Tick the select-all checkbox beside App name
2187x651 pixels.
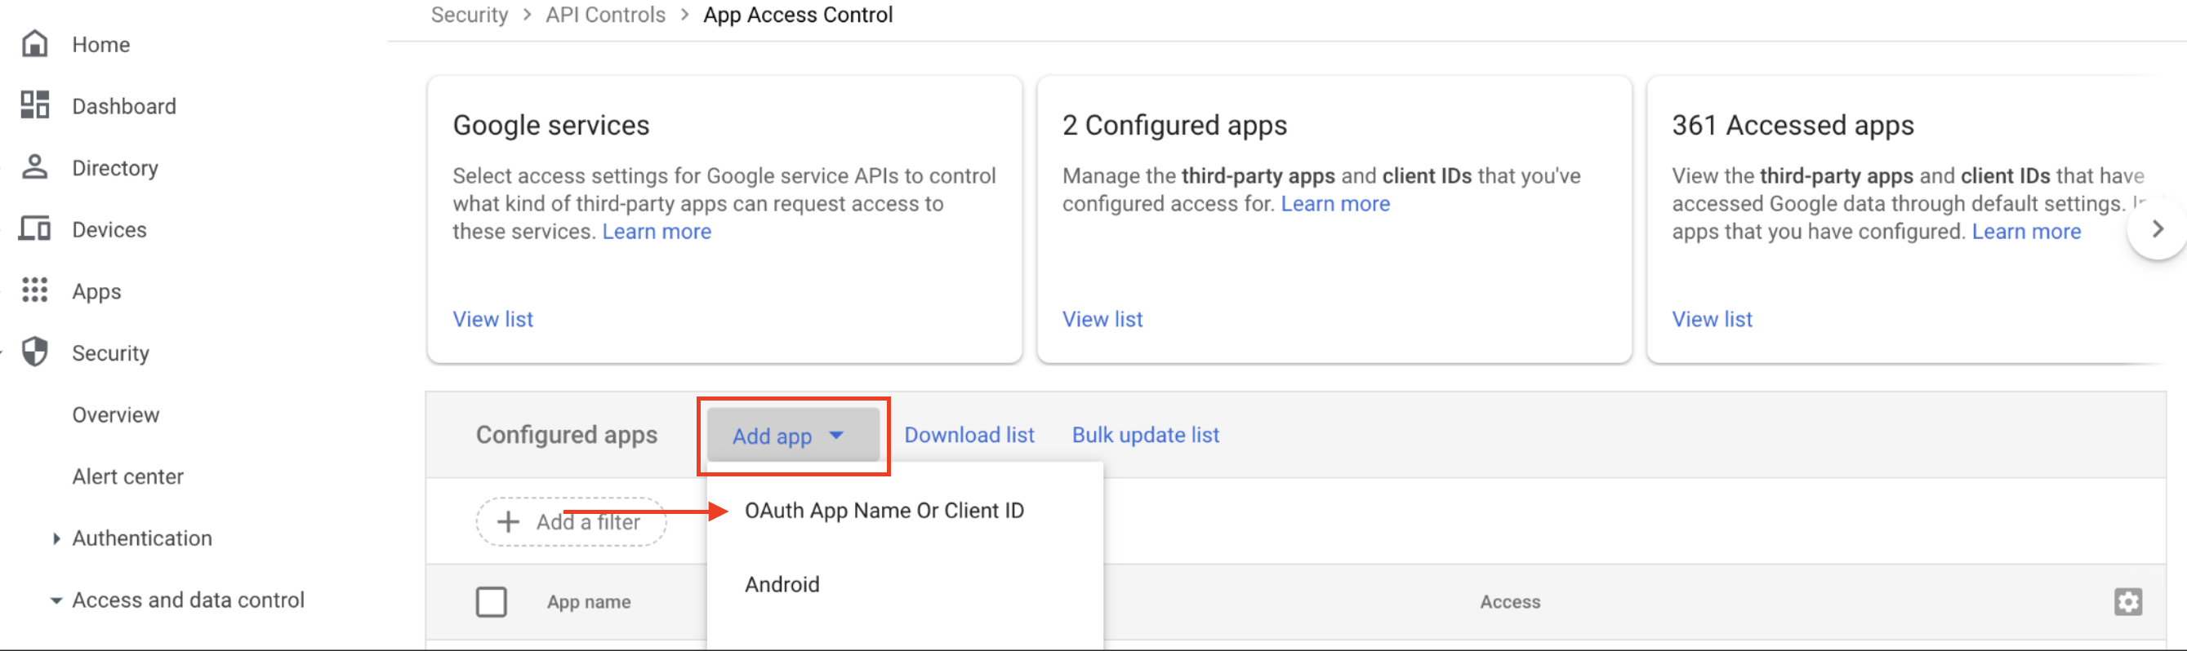[492, 602]
